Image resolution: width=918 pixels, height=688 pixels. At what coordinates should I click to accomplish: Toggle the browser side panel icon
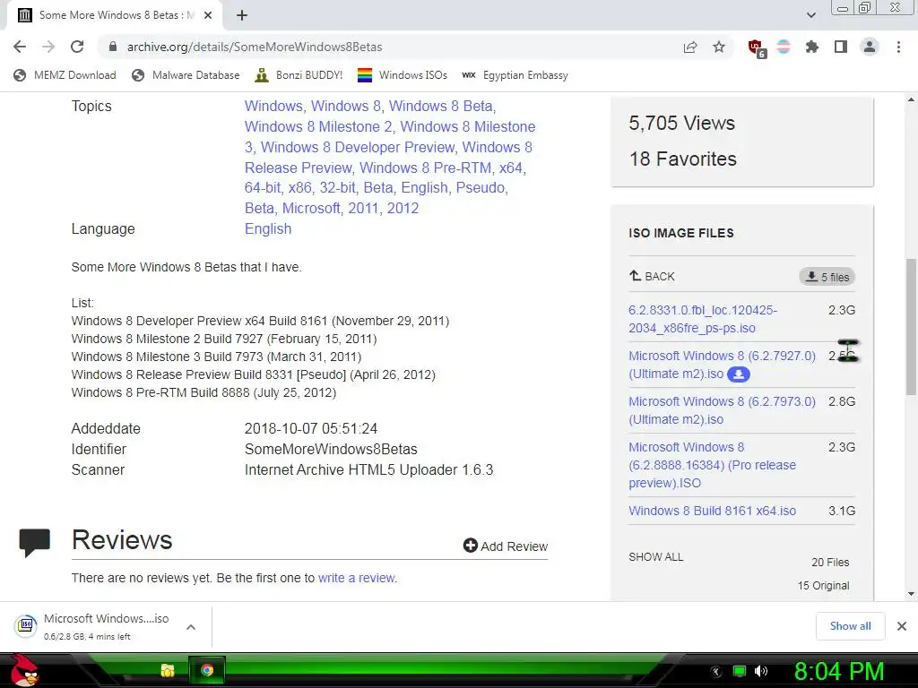841,47
